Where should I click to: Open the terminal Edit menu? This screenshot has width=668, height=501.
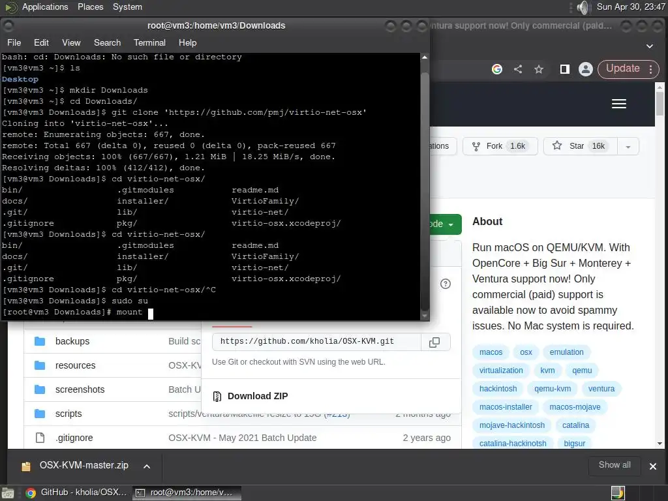tap(41, 42)
